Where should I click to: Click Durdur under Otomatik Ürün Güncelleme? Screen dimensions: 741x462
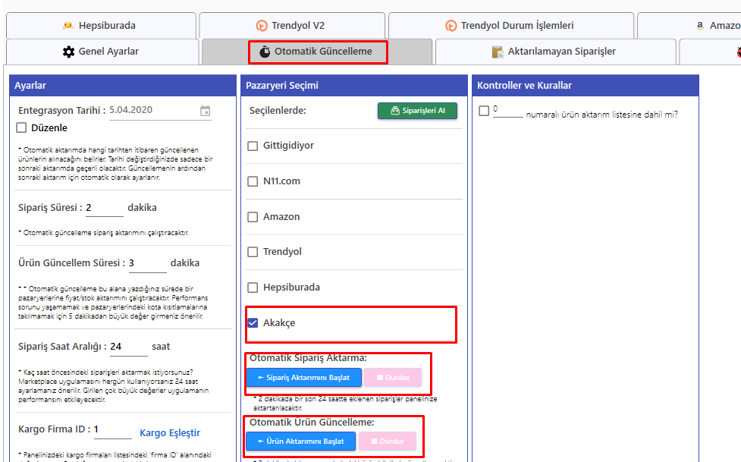pyautogui.click(x=388, y=442)
